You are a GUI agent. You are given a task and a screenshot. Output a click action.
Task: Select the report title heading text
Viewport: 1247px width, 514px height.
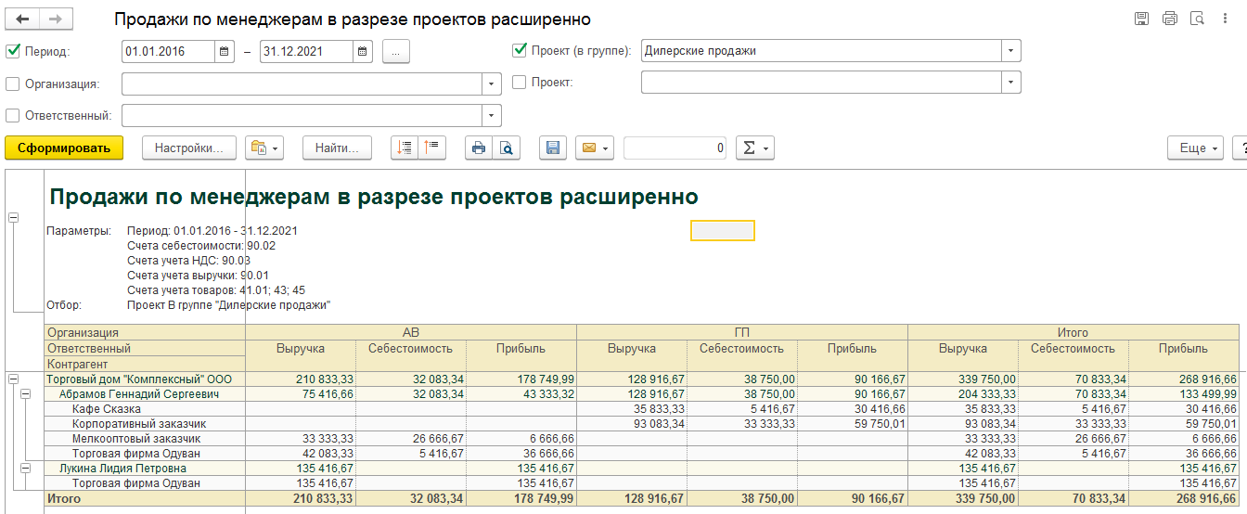click(374, 197)
